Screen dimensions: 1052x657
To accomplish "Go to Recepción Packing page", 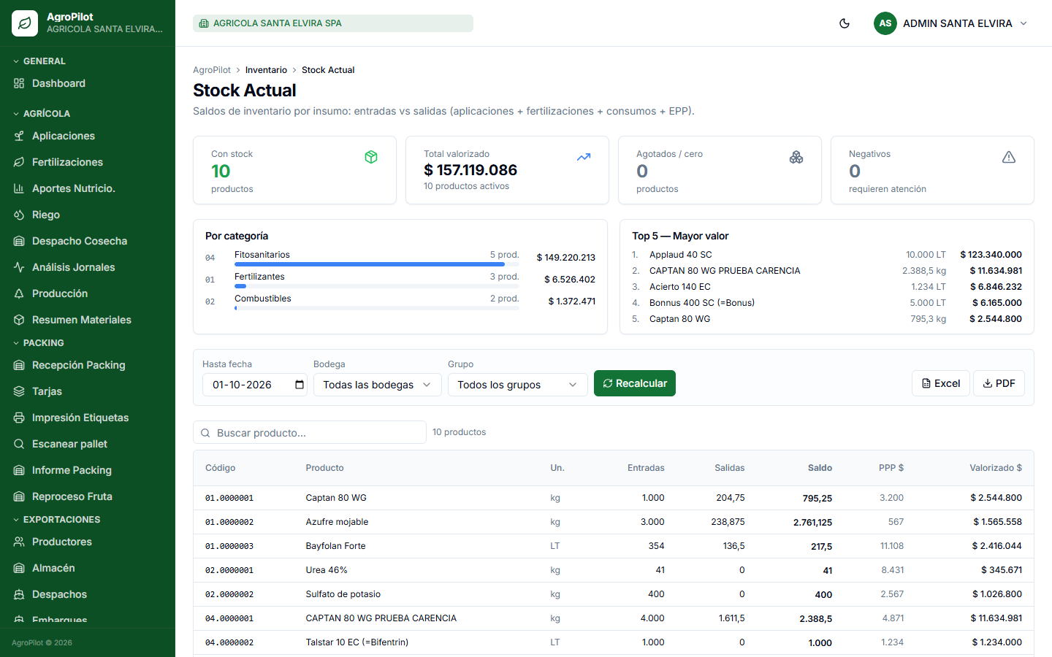I will [88, 365].
